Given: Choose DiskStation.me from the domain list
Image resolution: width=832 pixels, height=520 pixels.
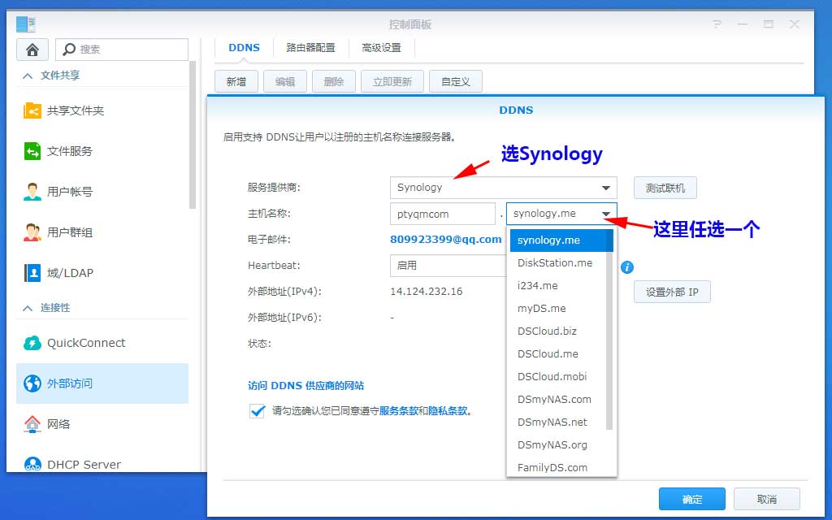Looking at the screenshot, I should [x=555, y=263].
